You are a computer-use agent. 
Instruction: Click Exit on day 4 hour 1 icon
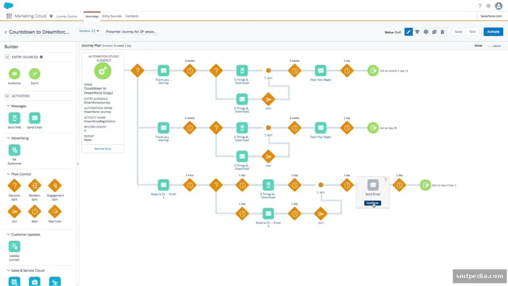(x=425, y=185)
